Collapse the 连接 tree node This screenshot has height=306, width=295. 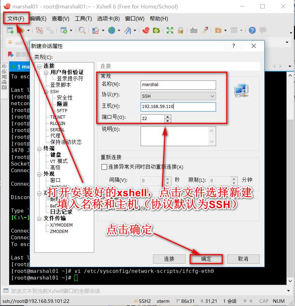pos(39,66)
